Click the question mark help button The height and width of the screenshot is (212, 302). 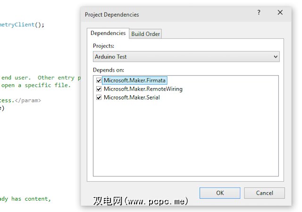[x=259, y=13]
